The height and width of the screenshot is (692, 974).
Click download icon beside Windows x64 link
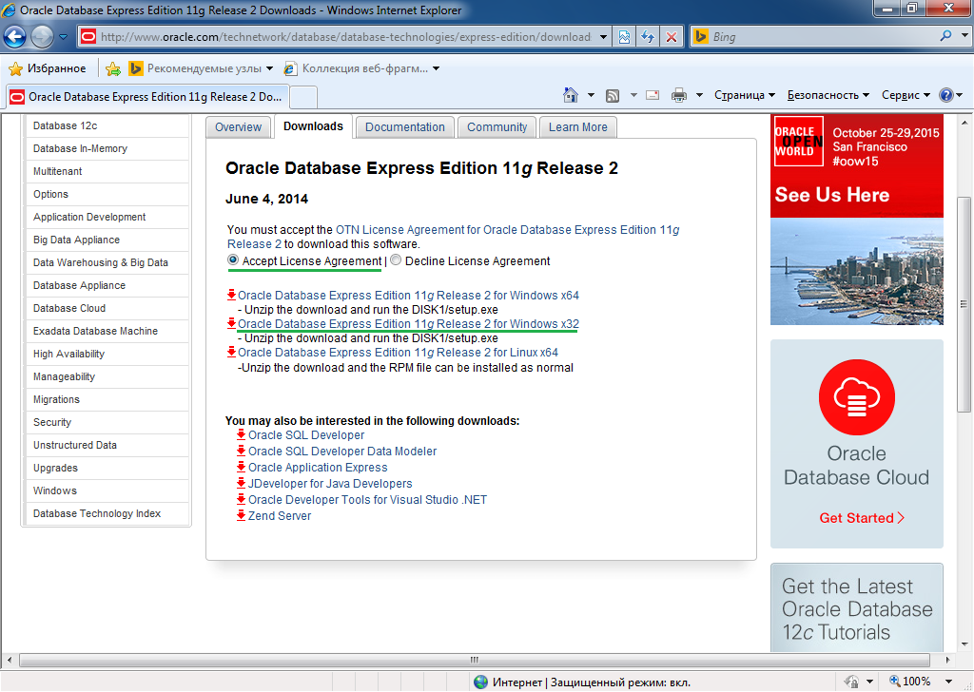[232, 295]
